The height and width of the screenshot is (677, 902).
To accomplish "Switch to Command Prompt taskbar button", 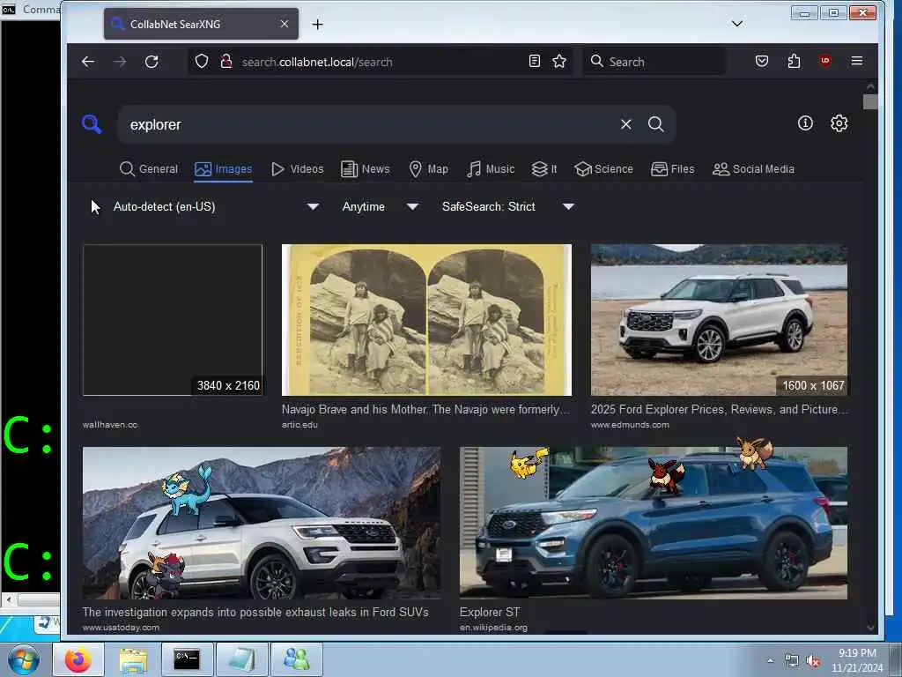I will 187,659.
